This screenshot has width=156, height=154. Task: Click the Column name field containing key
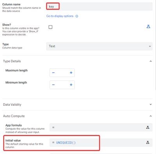(99, 7)
